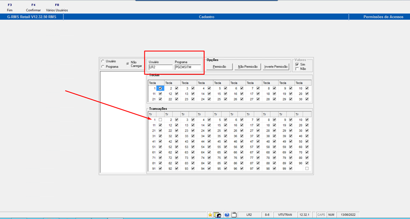Viewport: 410px width, 219px height.
Task: Toggle the Transação 99 checkbox
Action: (x=291, y=169)
